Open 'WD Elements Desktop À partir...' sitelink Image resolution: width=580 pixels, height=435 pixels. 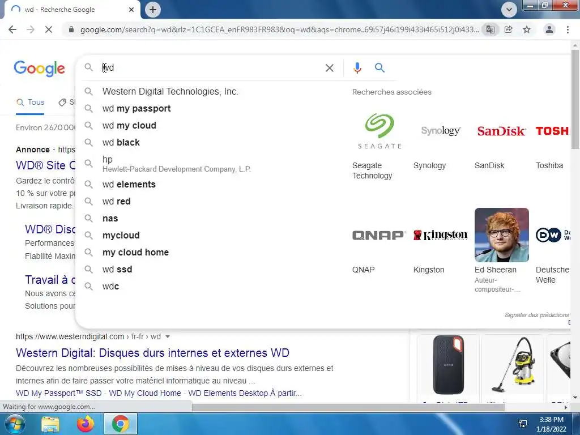[245, 393]
